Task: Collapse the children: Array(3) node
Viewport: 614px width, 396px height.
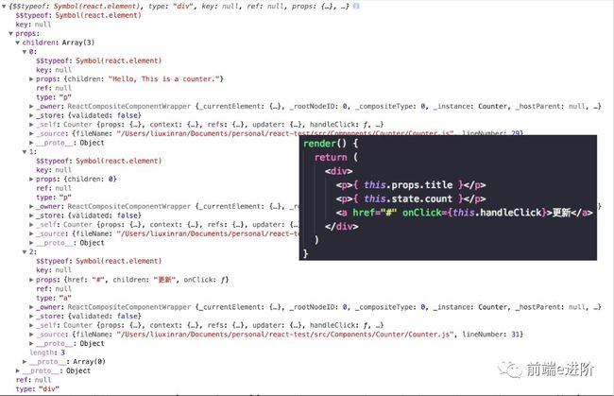Action: 18,43
